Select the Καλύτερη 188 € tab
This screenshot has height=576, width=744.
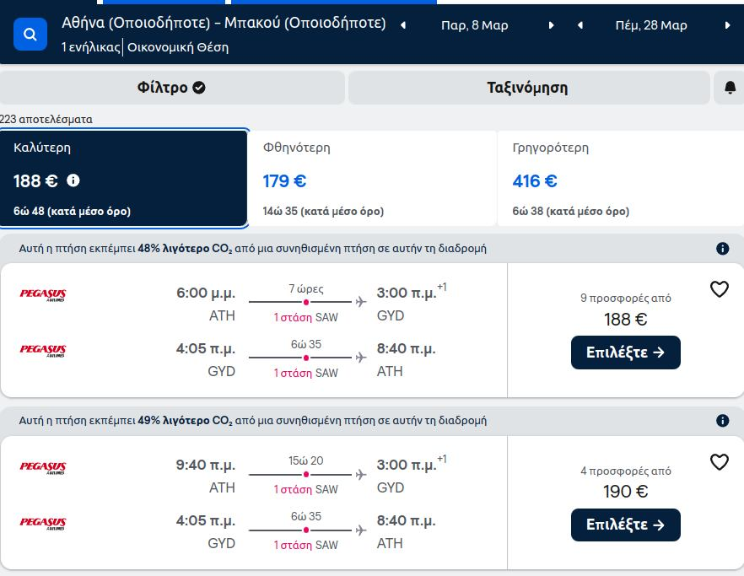(x=123, y=179)
